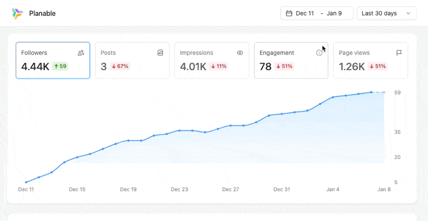Show the Page views metric card
This screenshot has width=428, height=221.
[x=370, y=60]
